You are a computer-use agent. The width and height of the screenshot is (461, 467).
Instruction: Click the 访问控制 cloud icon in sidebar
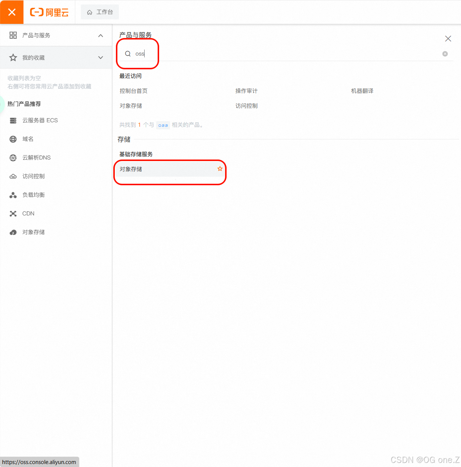click(x=13, y=176)
